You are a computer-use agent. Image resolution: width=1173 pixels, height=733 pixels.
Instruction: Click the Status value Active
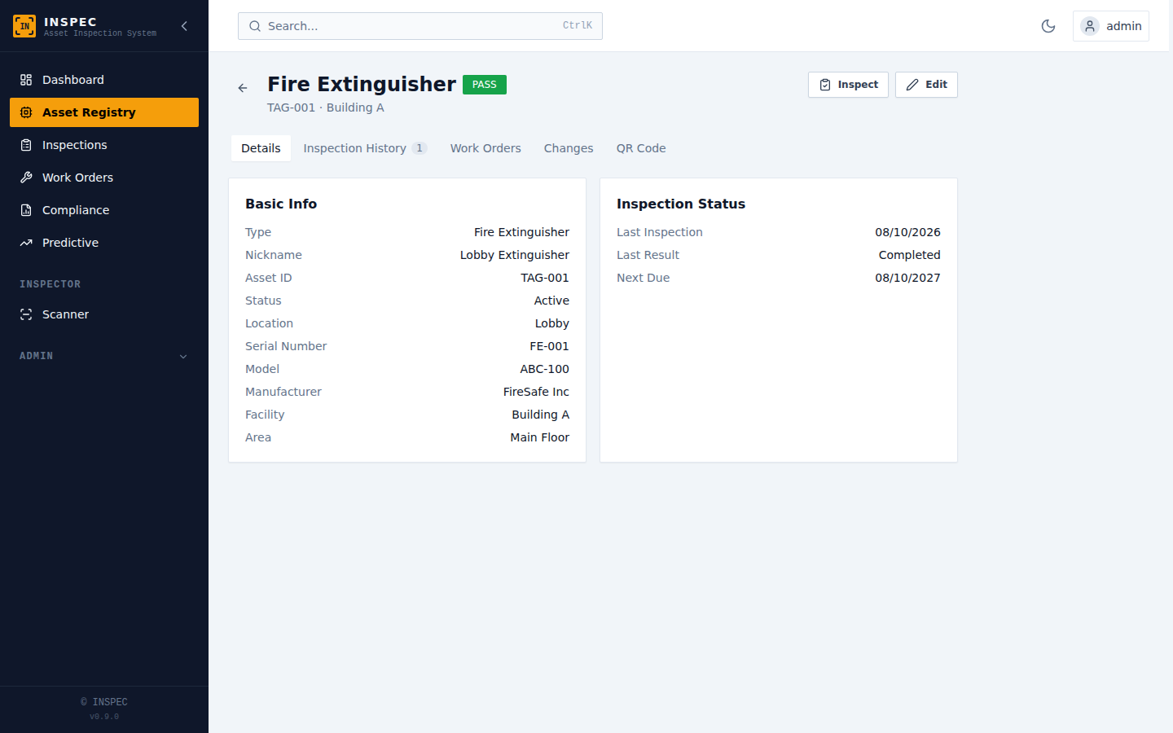tap(551, 301)
